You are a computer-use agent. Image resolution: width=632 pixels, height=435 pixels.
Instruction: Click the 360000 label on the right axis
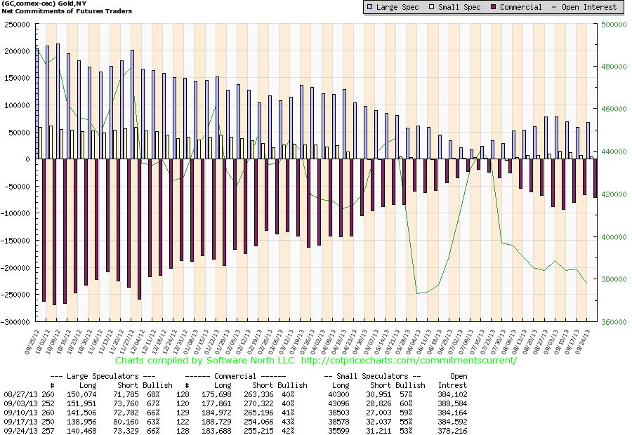pos(613,322)
